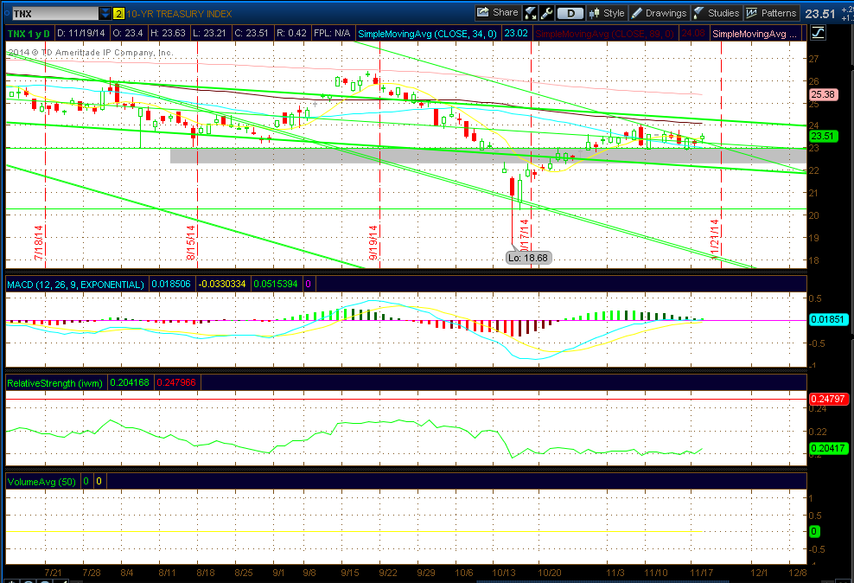
Task: Click the FPL: N/A field
Action: (x=332, y=33)
